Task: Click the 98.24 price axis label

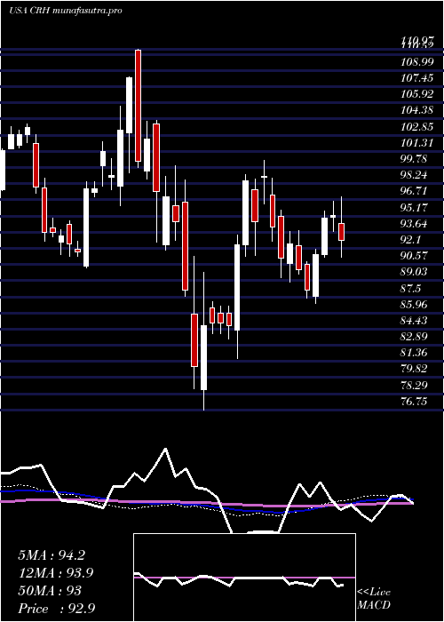Action: pos(415,175)
